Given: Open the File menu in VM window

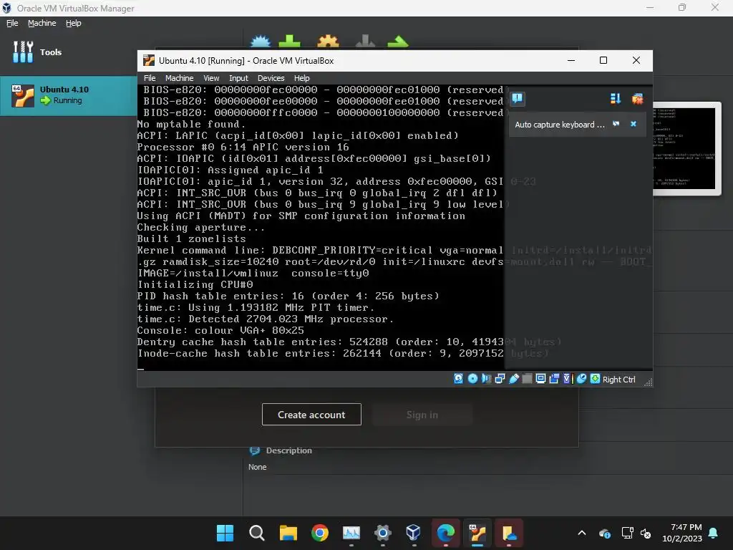Looking at the screenshot, I should coord(150,78).
